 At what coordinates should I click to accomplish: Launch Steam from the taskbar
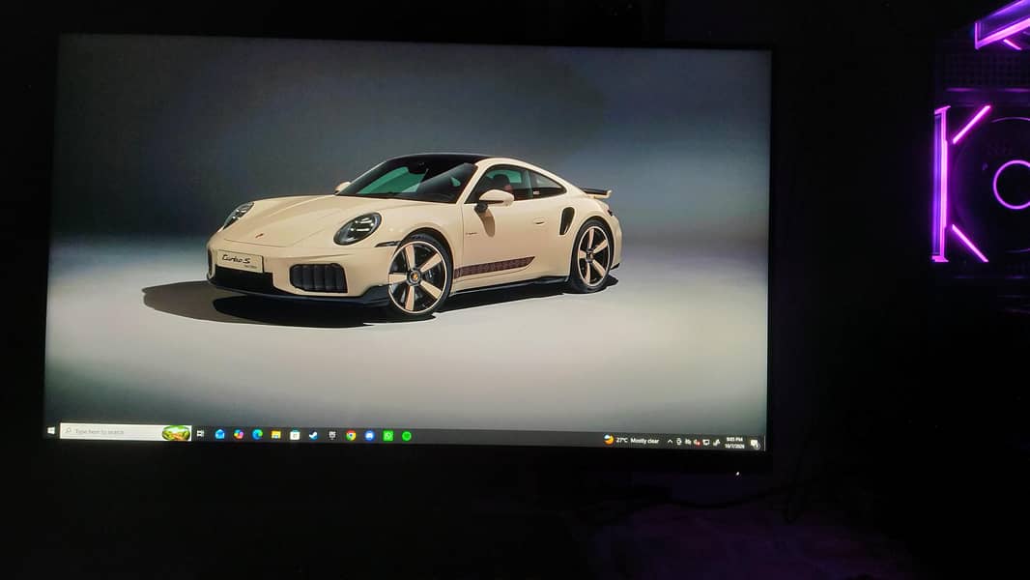[313, 435]
